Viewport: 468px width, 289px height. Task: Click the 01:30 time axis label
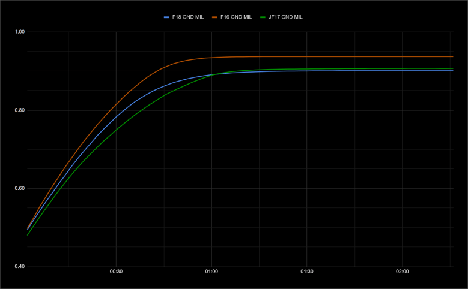[x=307, y=272]
